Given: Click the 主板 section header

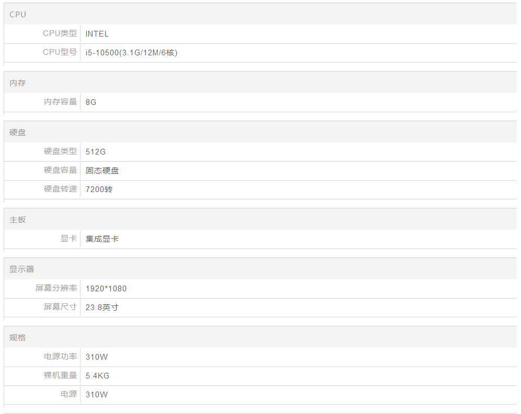Looking at the screenshot, I should tap(18, 220).
